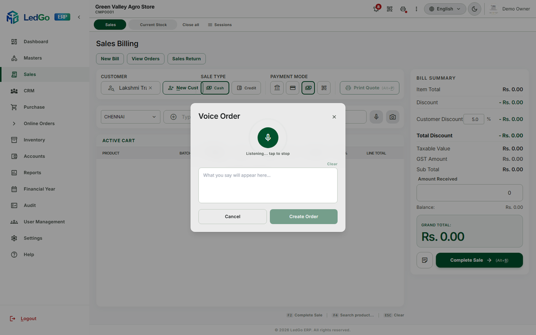
Task: Open Financial Year in the sidebar
Action: click(45, 189)
